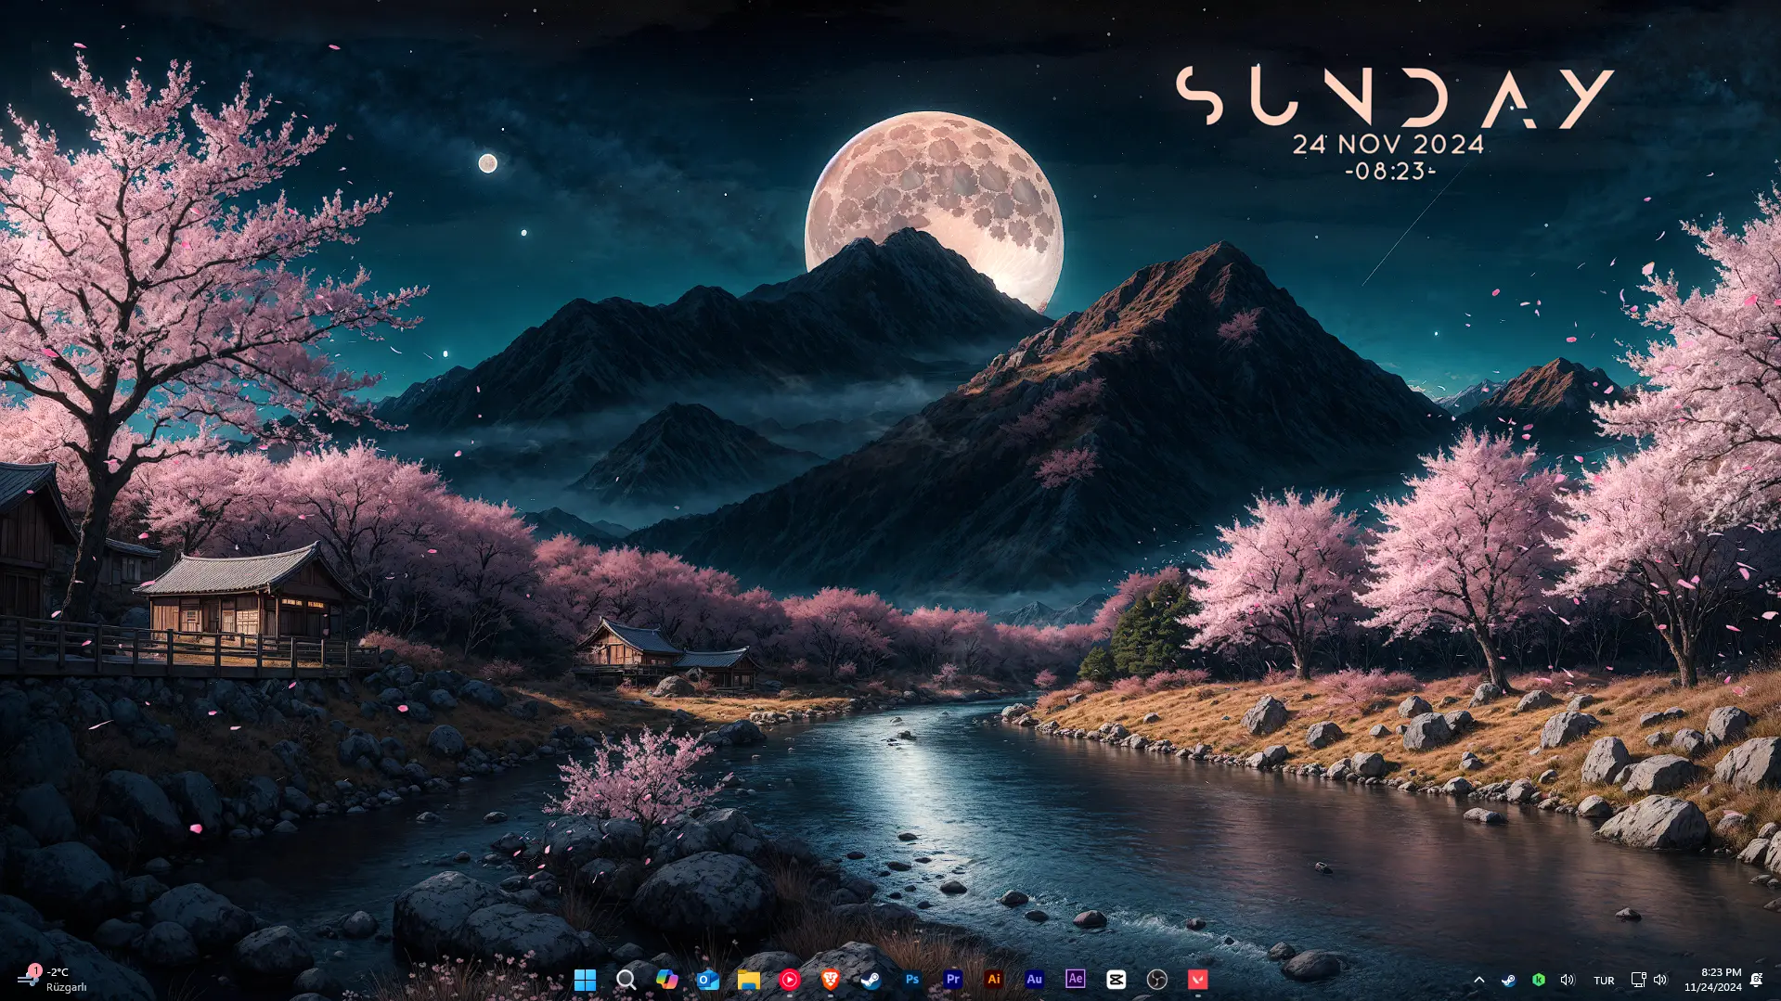The height and width of the screenshot is (1001, 1781).
Task: Click Steam icon in system tray
Action: point(1508,980)
